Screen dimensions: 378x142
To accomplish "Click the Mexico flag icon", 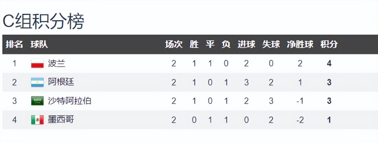I will coord(37,120).
